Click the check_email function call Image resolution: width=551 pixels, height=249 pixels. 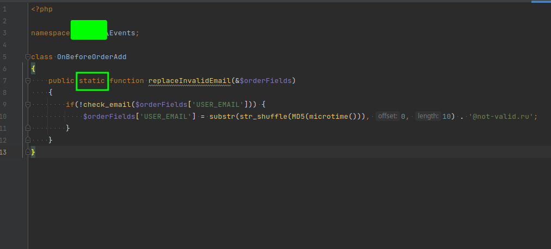(x=107, y=105)
